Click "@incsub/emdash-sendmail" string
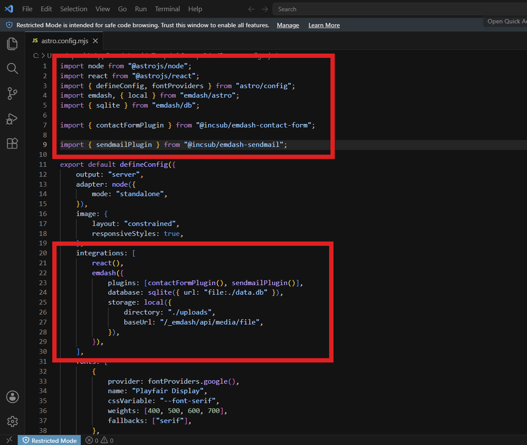This screenshot has width=527, height=445. pyautogui.click(x=233, y=145)
